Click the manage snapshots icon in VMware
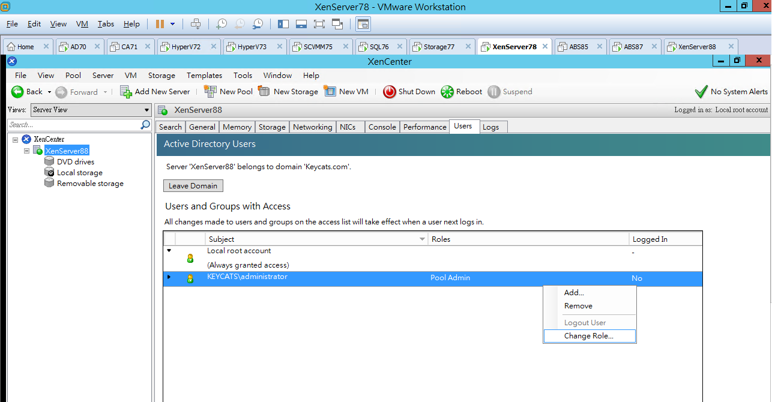772x402 pixels. pos(258,24)
